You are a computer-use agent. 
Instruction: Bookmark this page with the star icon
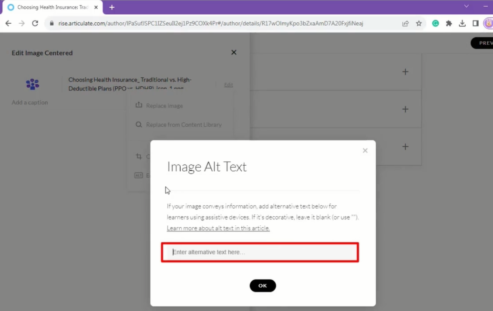click(x=419, y=23)
